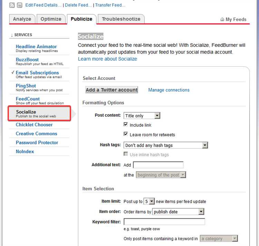259x246 pixels.
Task: Focus the Keyword filter text box
Action: [164, 222]
